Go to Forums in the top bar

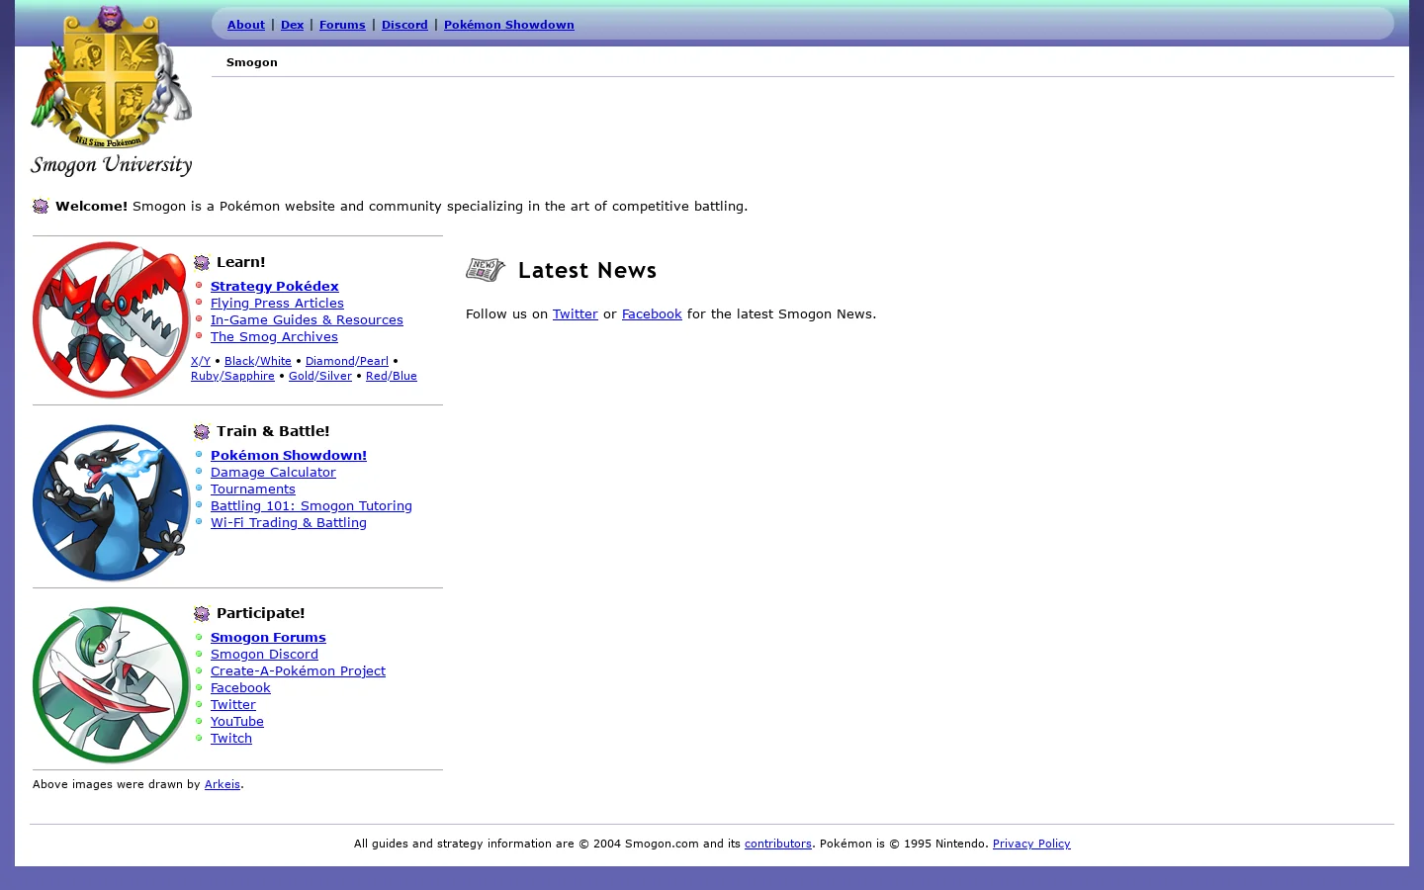click(342, 25)
